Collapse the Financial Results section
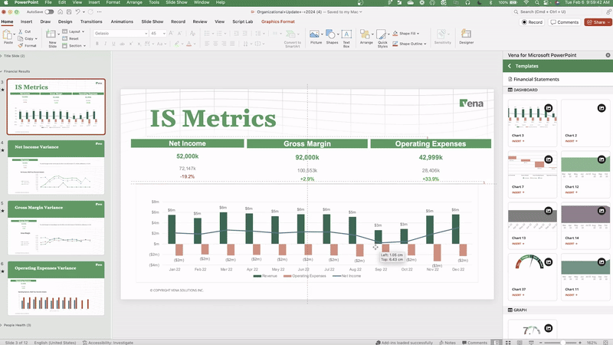The height and width of the screenshot is (345, 613). point(3,70)
